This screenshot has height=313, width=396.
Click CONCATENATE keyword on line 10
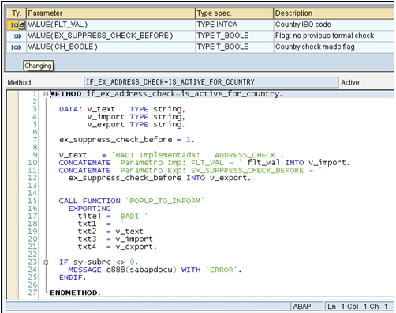[x=84, y=163]
